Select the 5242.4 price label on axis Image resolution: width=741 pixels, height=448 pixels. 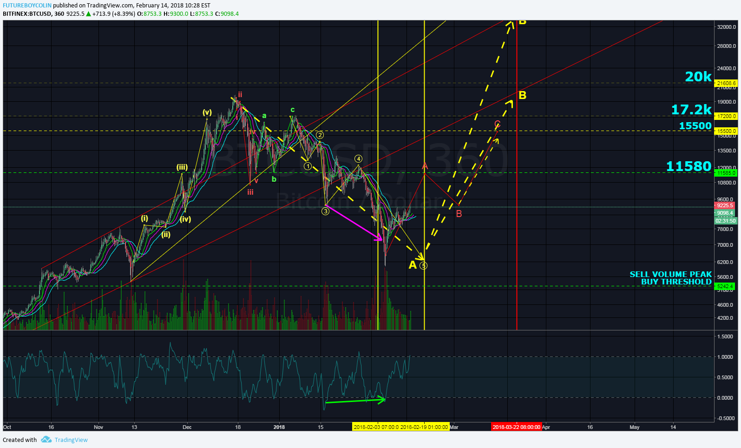click(725, 286)
